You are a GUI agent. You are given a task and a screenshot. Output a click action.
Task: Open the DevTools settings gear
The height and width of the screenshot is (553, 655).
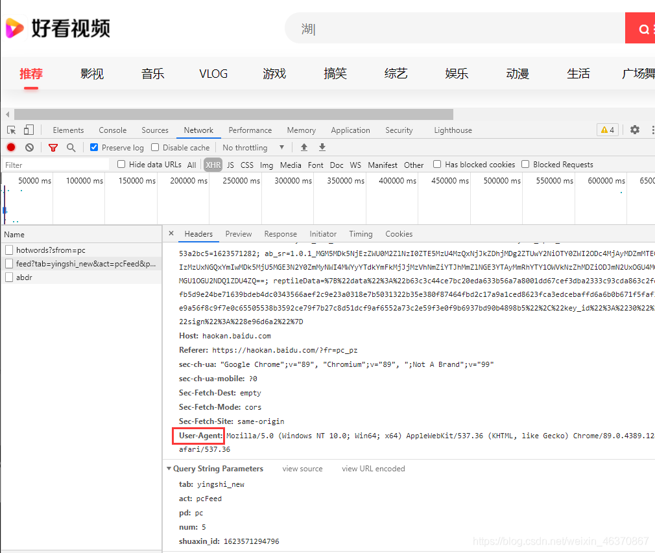pos(634,130)
